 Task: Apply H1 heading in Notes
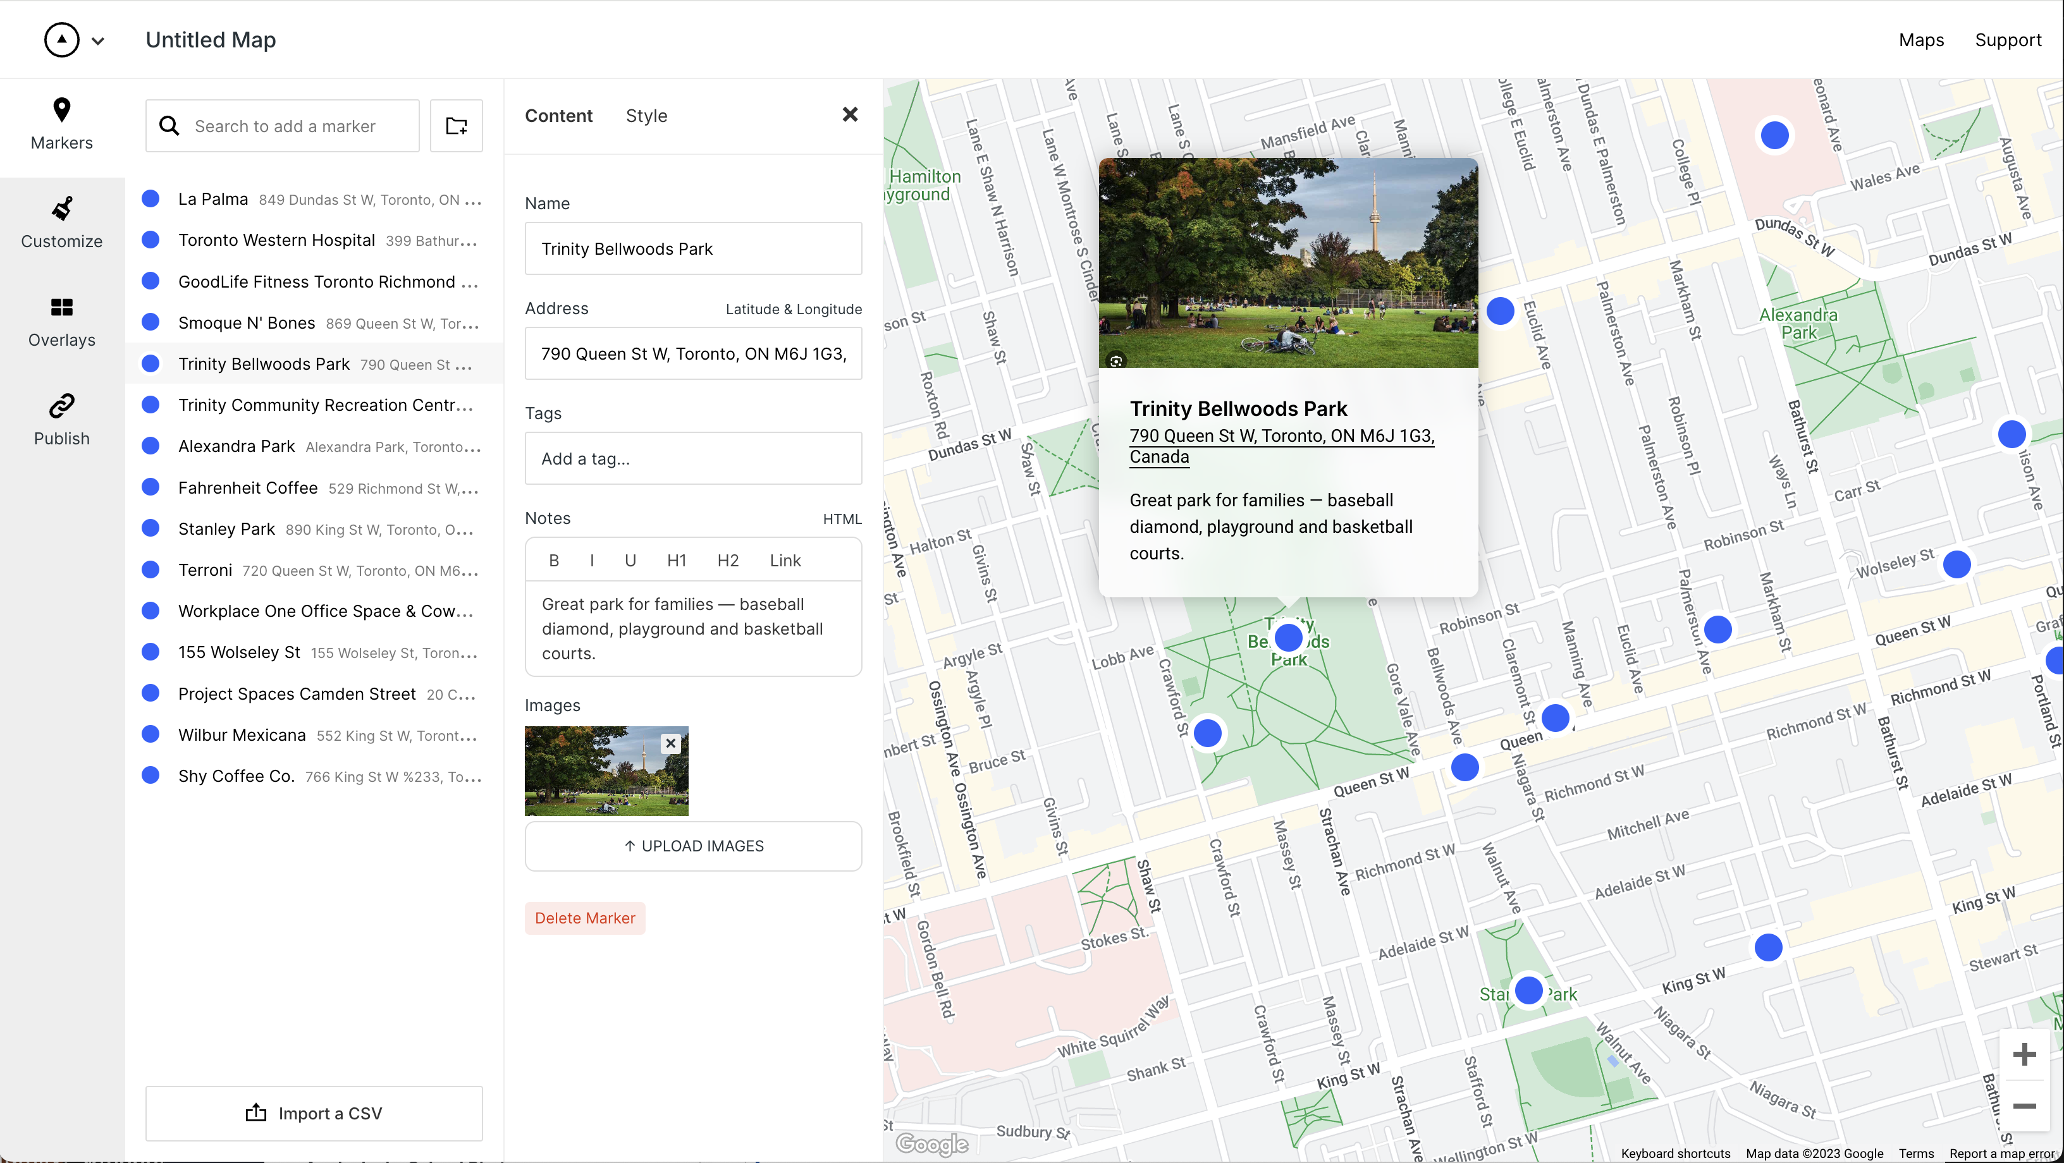[x=677, y=561]
